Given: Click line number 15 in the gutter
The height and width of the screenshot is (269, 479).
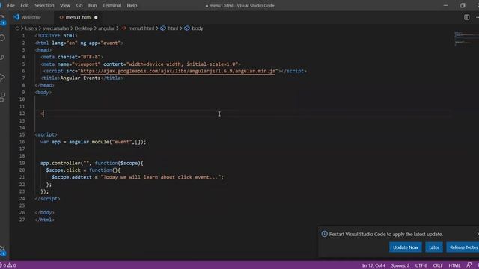Looking at the screenshot, I should (22, 134).
